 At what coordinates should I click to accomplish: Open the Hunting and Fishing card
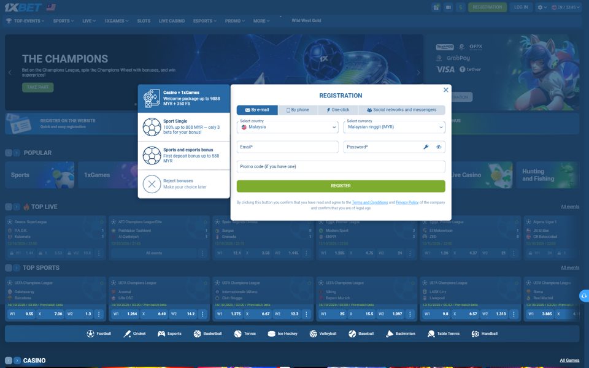[x=548, y=175]
